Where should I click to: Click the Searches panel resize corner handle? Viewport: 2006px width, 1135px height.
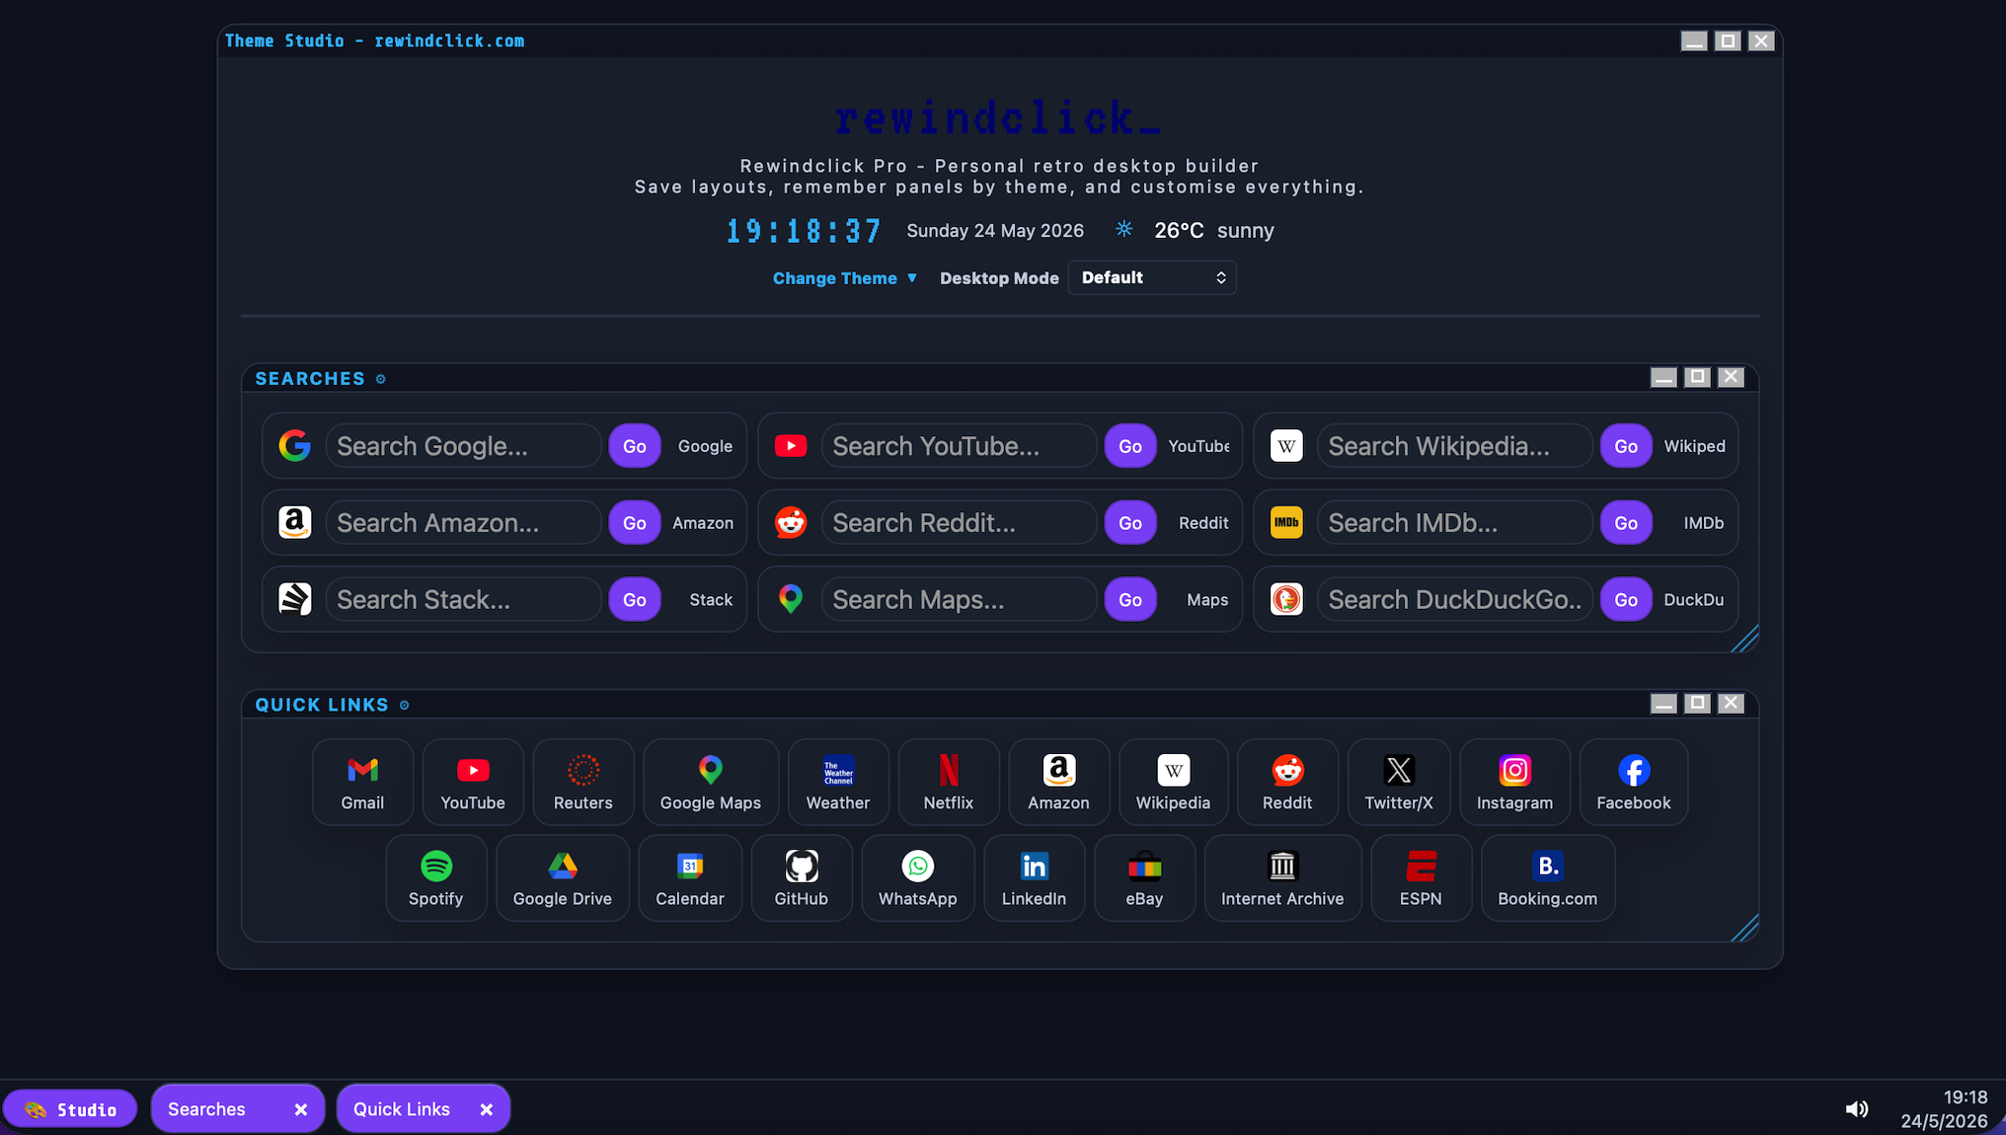pos(1744,639)
